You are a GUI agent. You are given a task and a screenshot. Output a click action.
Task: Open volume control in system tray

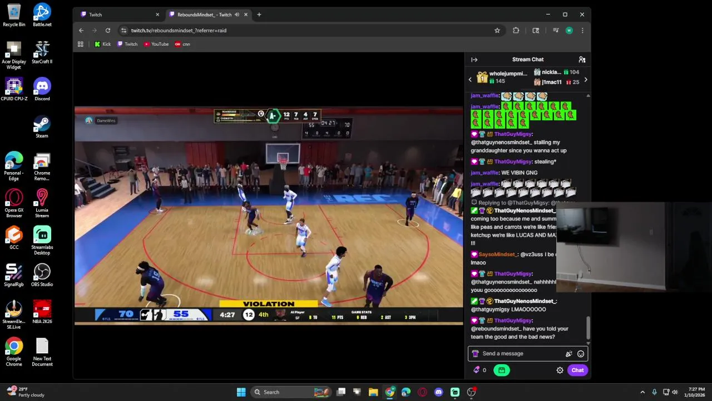point(676,392)
